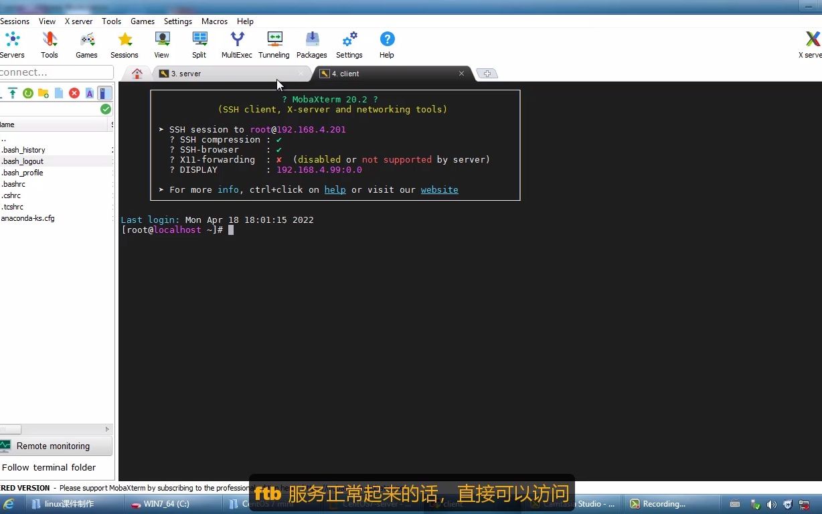Click the help link in the terminal banner
Image resolution: width=822 pixels, height=514 pixels.
335,189
